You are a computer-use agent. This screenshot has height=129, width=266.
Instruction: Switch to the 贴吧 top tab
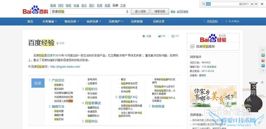coord(69,6)
